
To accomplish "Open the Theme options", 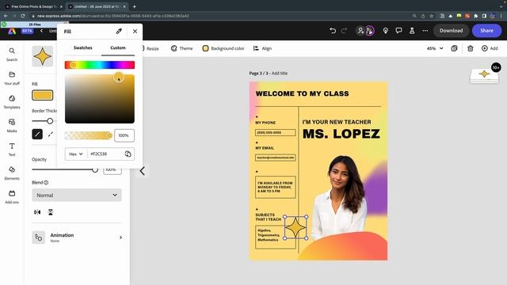I will [x=181, y=48].
